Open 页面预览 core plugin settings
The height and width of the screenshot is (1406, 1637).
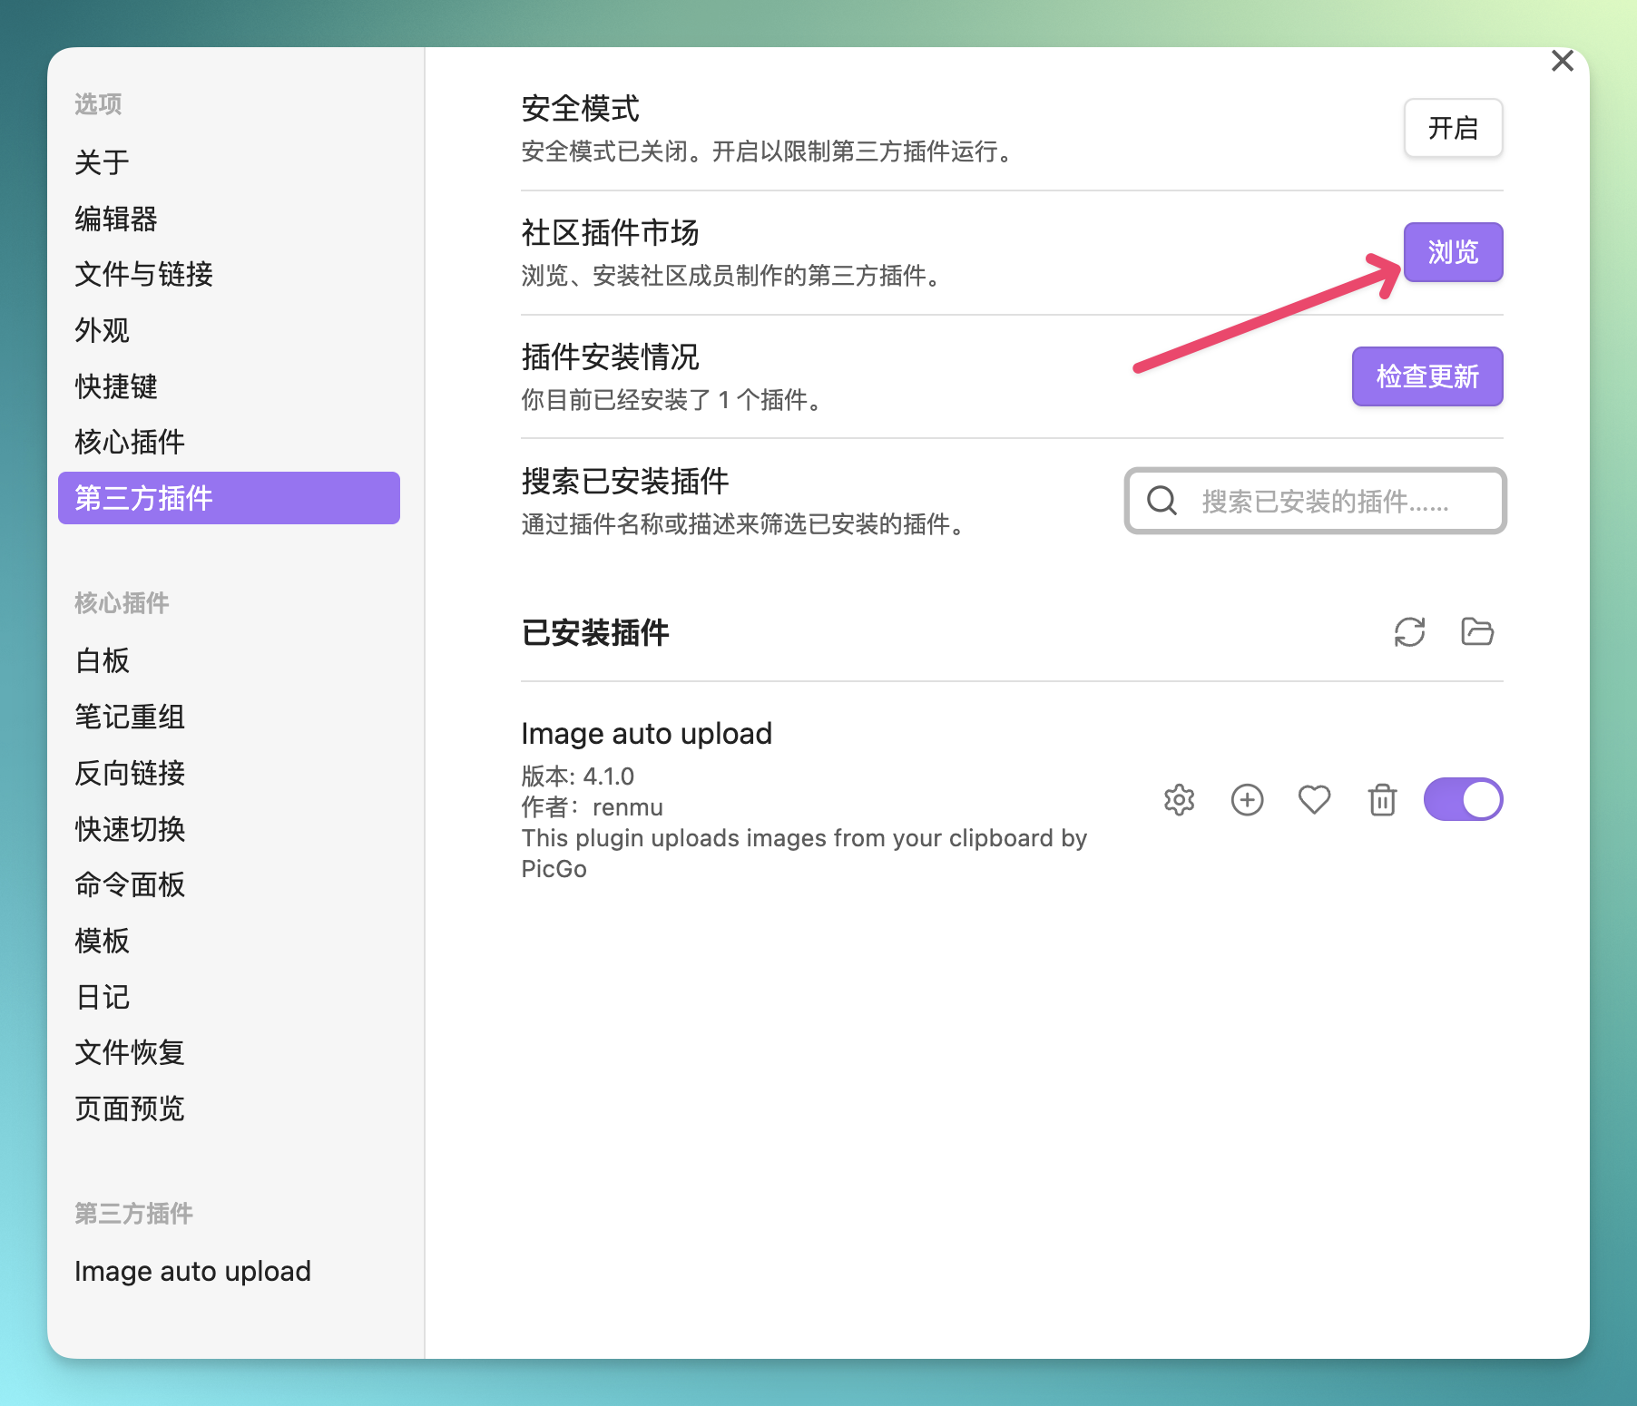[229, 1108]
